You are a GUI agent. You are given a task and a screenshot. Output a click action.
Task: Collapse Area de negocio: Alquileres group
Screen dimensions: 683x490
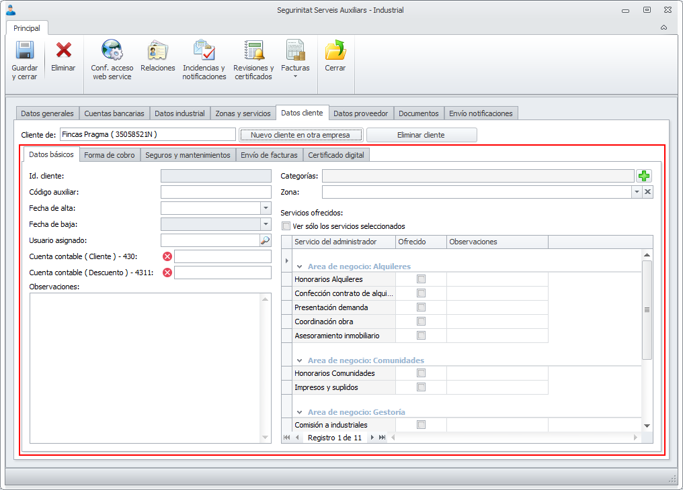coord(300,266)
